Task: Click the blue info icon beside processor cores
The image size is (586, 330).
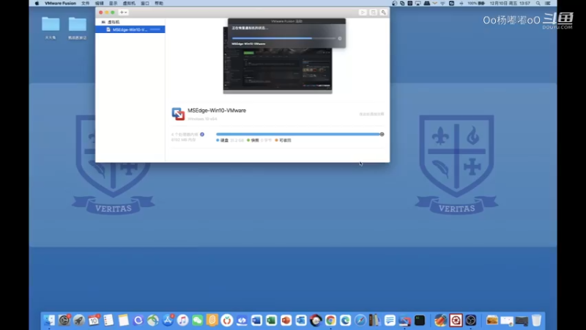Action: [202, 134]
